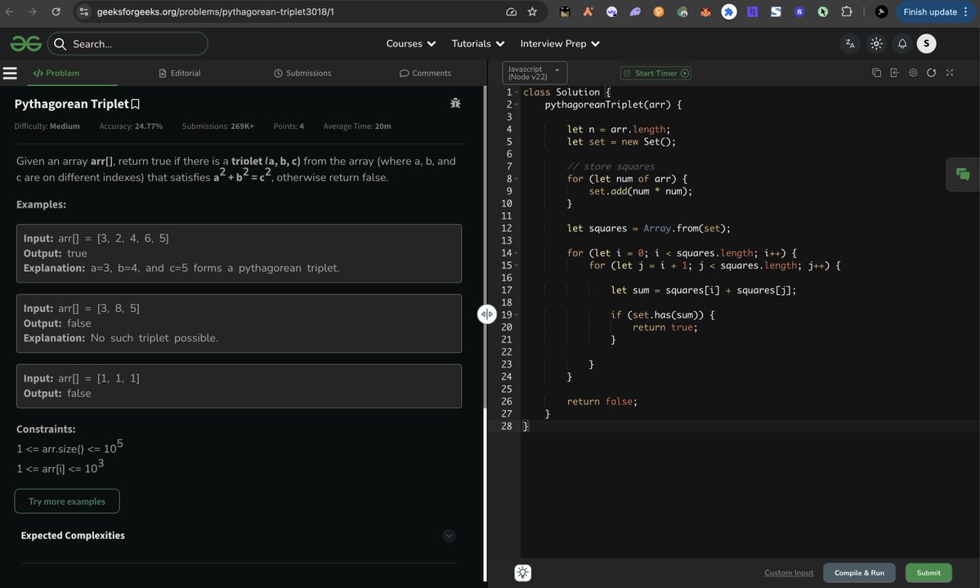Click the 'Submissions: 269K+' stat
980x588 pixels.
click(217, 126)
